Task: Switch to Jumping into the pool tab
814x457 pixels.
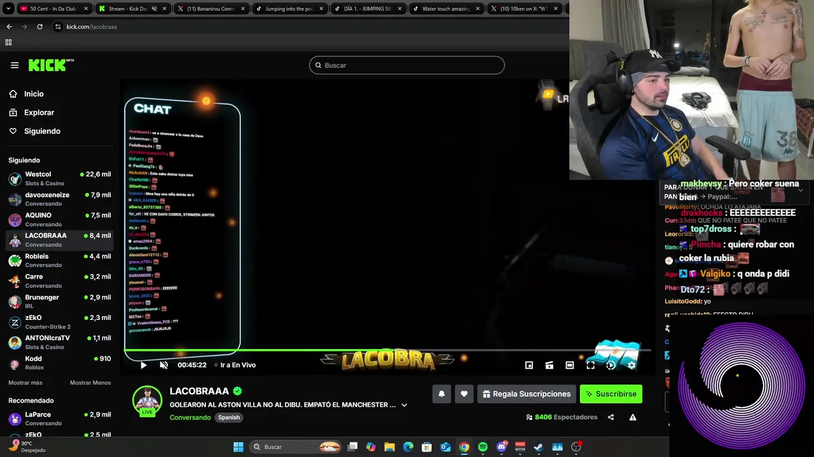Action: [x=288, y=9]
